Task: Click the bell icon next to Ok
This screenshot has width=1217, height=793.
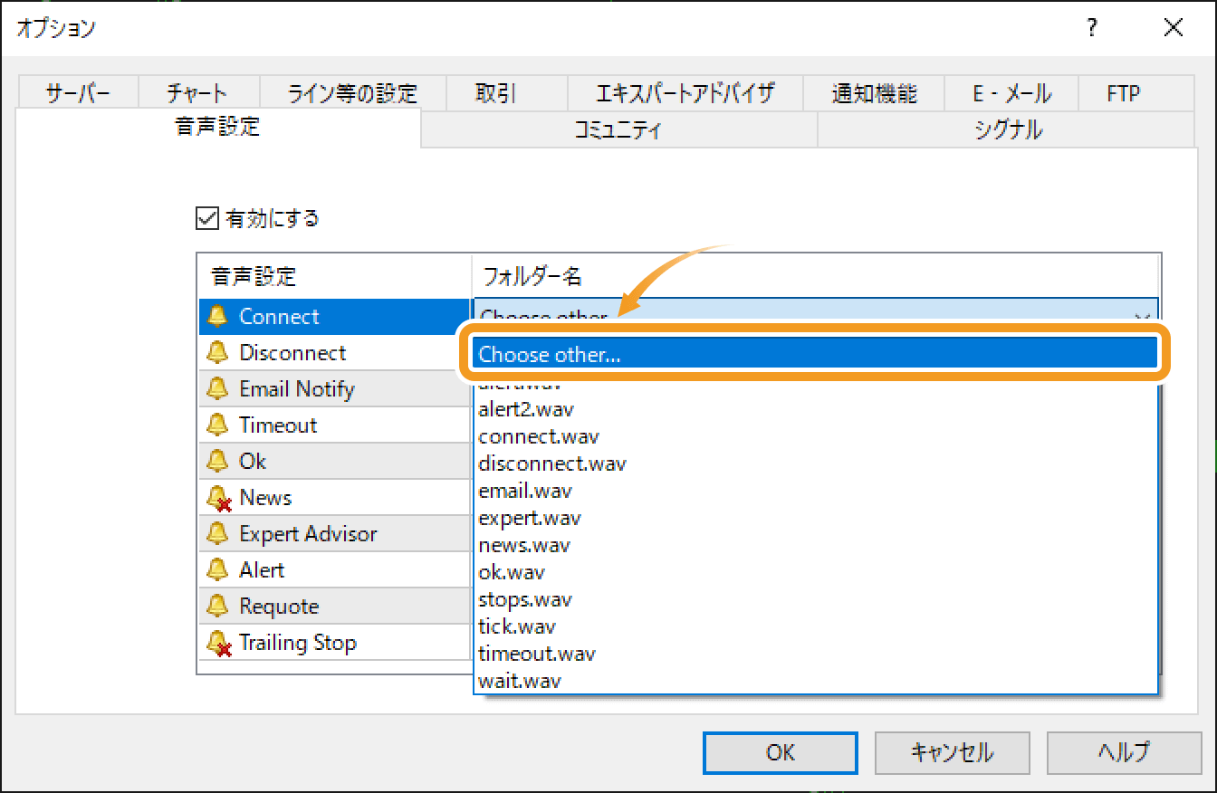Action: [x=218, y=460]
